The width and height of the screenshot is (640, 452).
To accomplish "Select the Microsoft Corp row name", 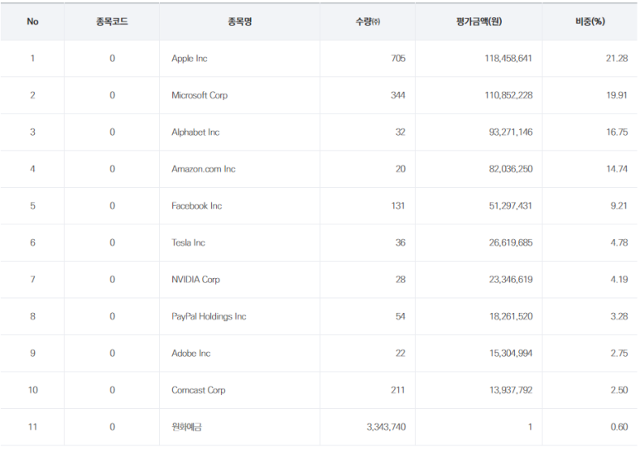I will [x=200, y=95].
